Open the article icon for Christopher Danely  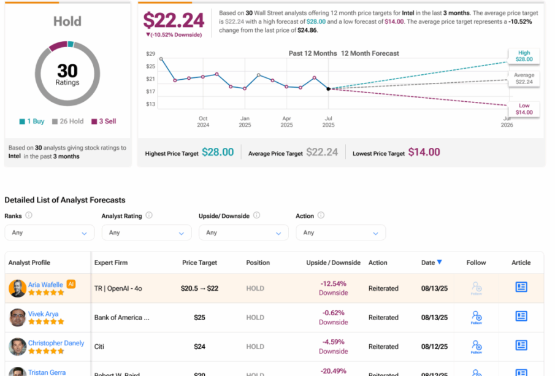click(x=521, y=346)
